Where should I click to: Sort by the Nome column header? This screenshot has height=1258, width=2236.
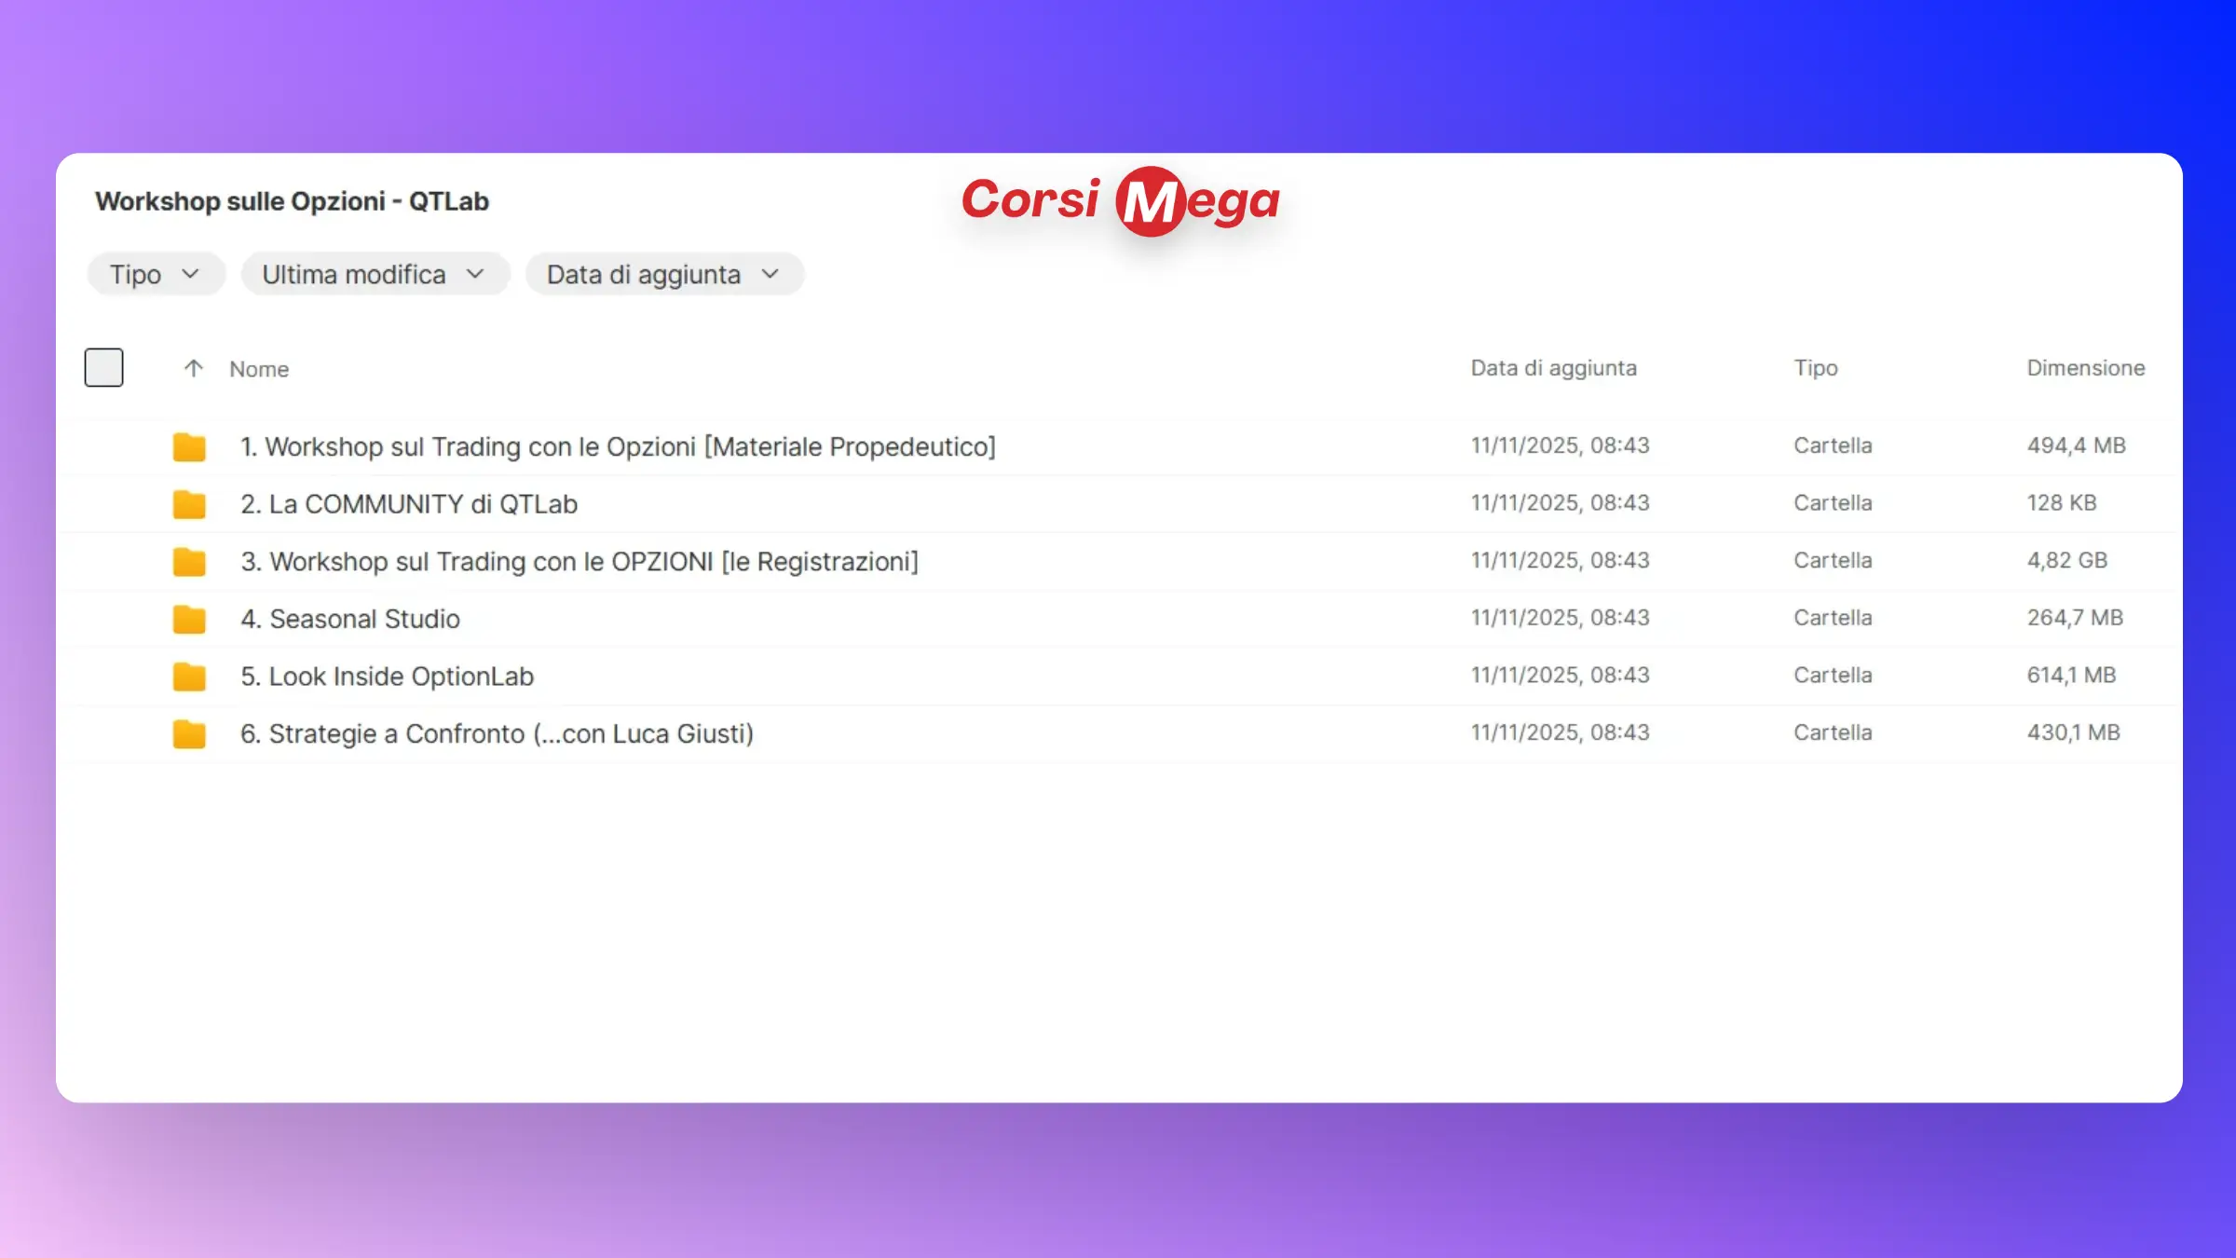[x=259, y=369]
